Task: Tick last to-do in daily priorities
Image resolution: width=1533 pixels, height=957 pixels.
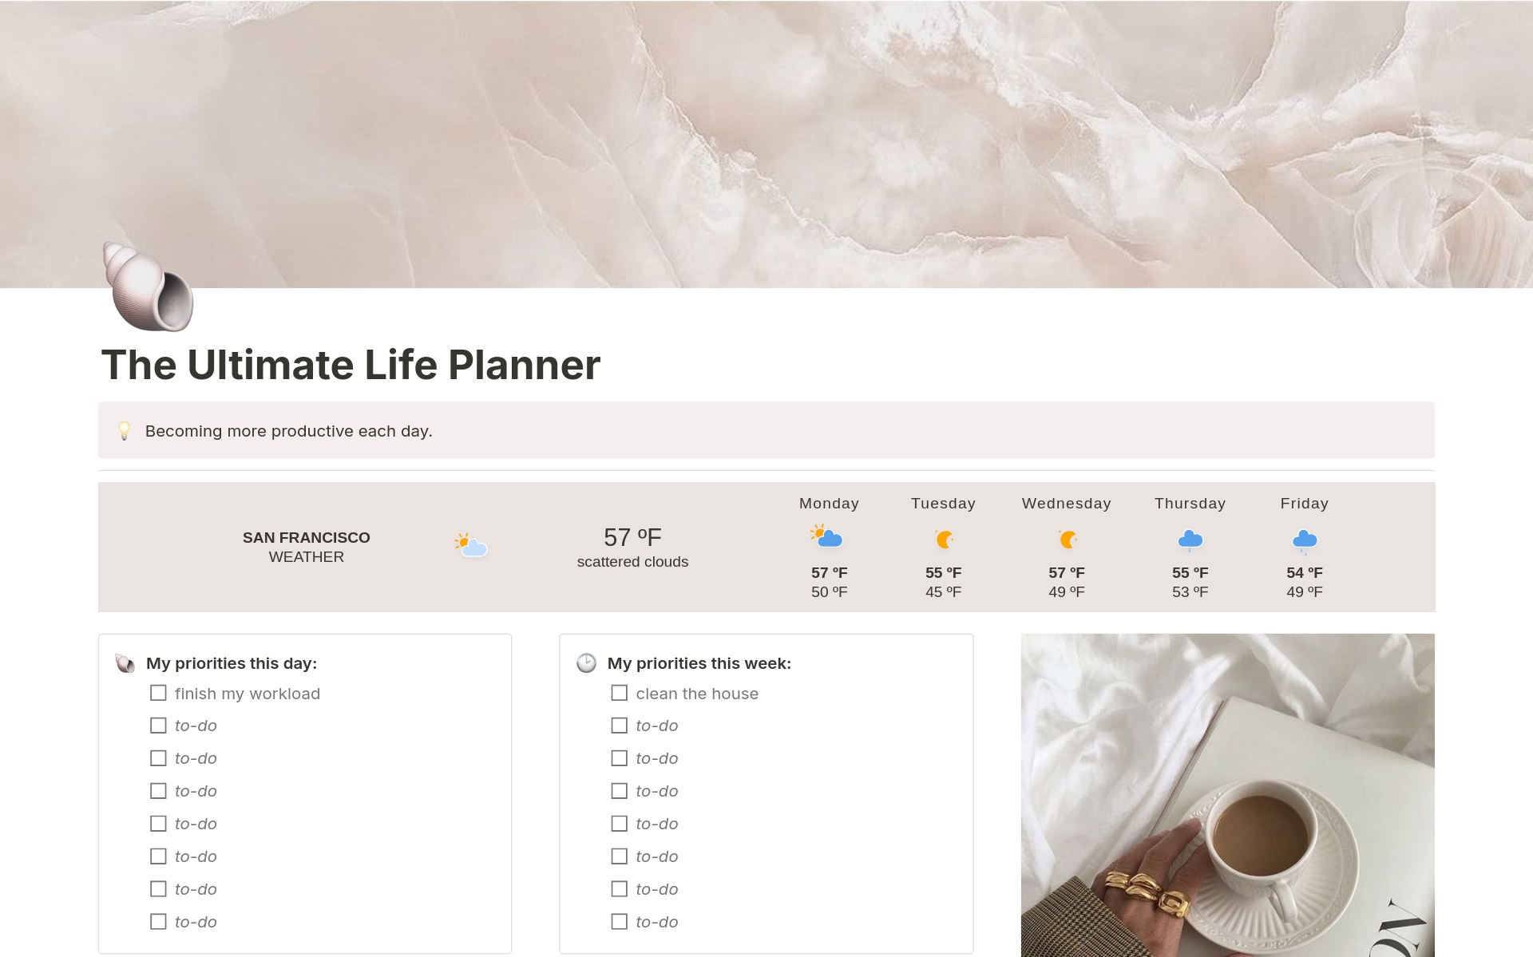Action: [x=158, y=921]
